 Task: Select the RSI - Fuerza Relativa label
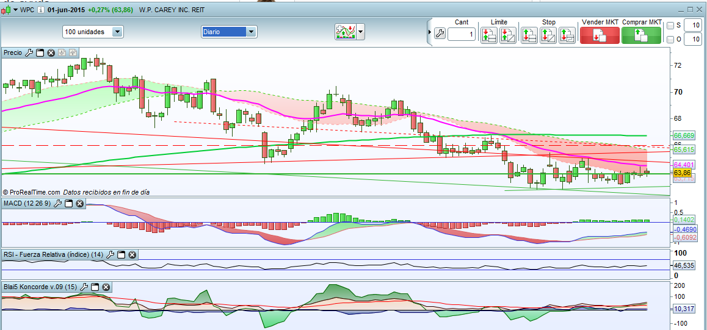pos(53,254)
